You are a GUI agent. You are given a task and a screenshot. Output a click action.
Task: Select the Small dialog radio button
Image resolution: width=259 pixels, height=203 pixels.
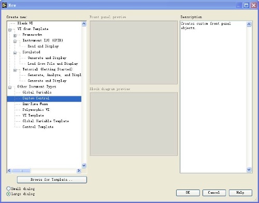click(8, 189)
